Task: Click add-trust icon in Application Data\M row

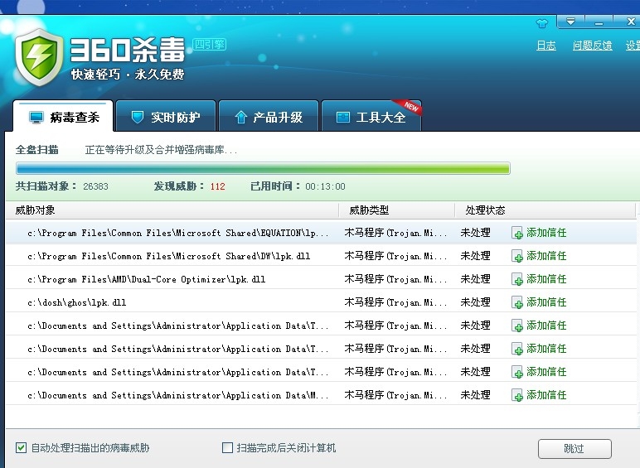Action: (517, 395)
